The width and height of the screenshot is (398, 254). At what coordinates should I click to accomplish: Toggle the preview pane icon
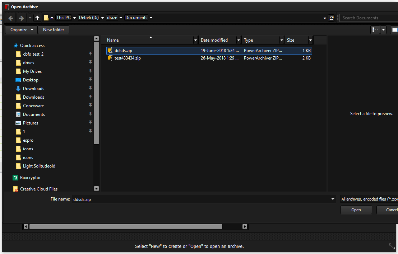[395, 30]
